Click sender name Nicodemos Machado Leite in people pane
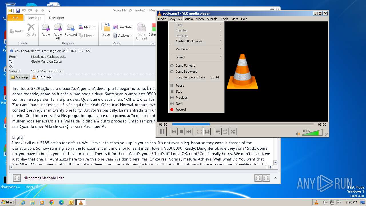 click(x=44, y=178)
